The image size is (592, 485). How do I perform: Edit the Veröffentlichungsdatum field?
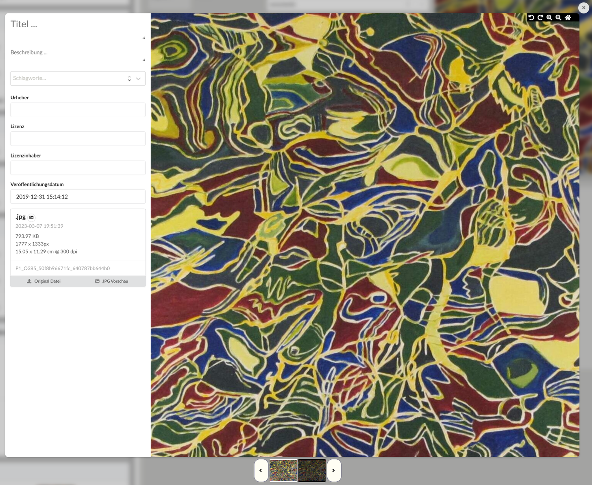(x=78, y=197)
